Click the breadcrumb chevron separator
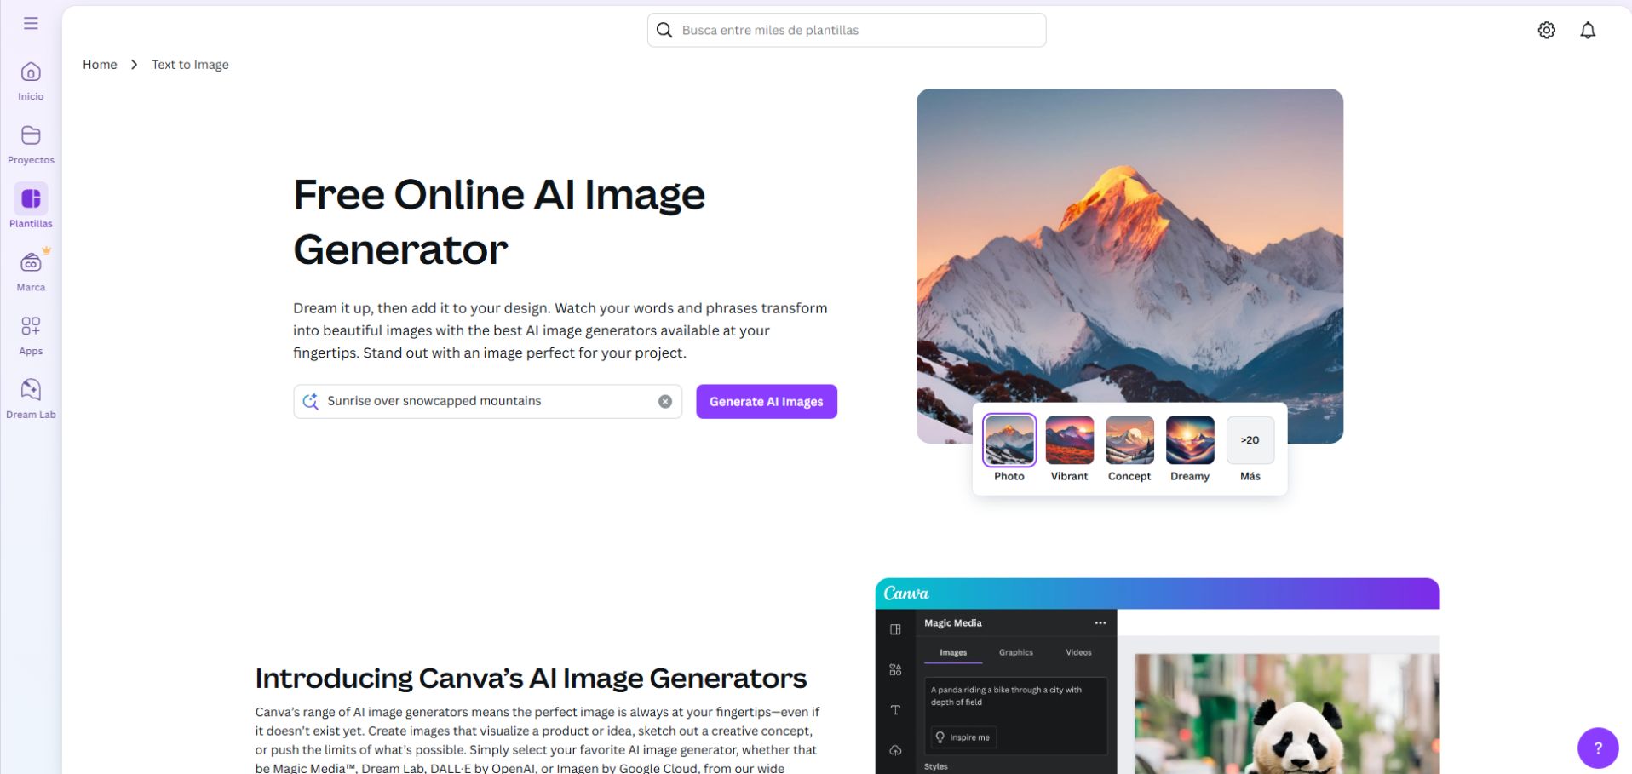 pyautogui.click(x=135, y=65)
